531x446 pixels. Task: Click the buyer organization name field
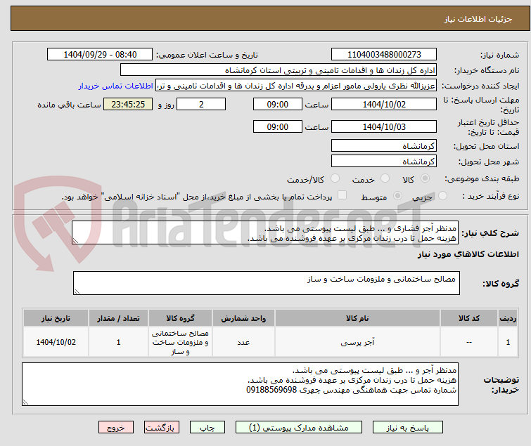pyautogui.click(x=279, y=70)
